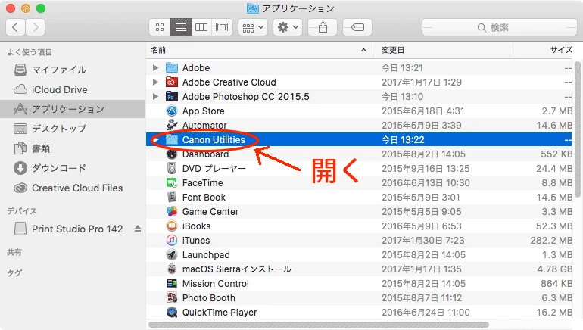Select the Adobe Creative Cloud folder icon

172,82
